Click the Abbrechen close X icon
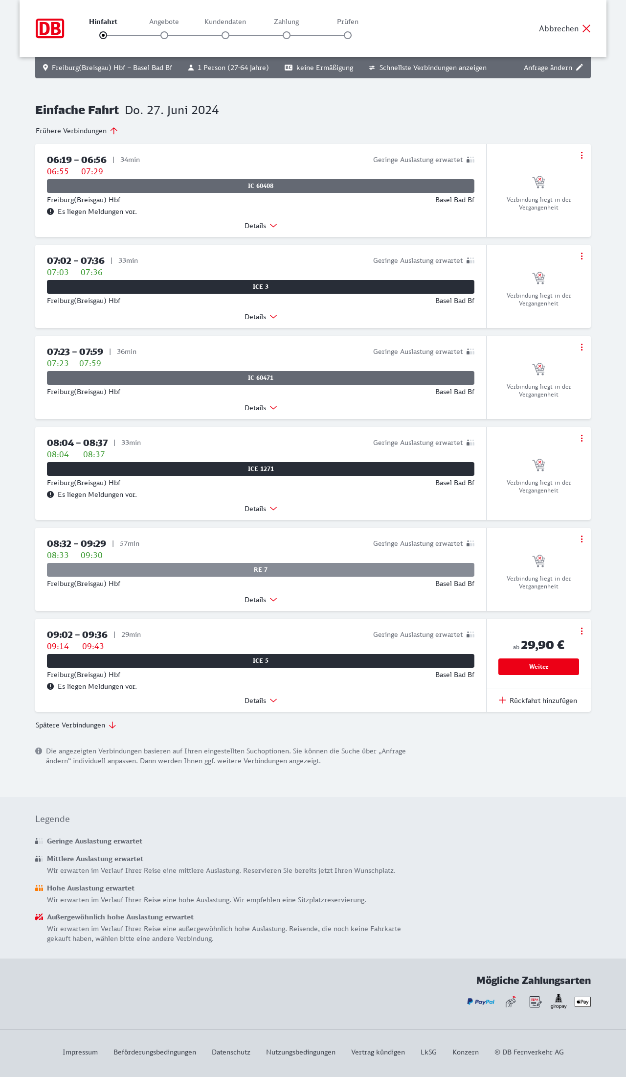Image resolution: width=626 pixels, height=1077 pixels. click(586, 28)
